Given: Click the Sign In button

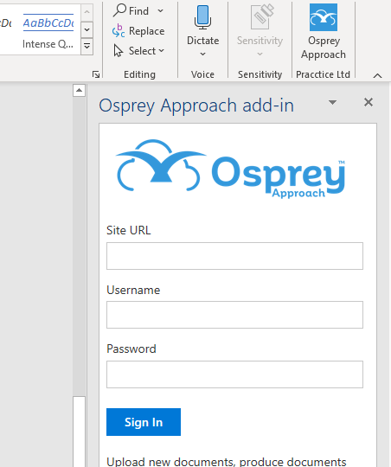Looking at the screenshot, I should coord(144,422).
